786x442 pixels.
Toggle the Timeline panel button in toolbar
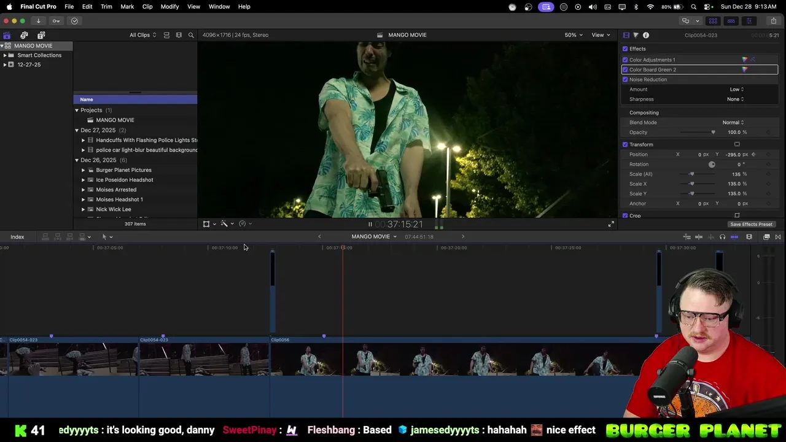pyautogui.click(x=731, y=21)
